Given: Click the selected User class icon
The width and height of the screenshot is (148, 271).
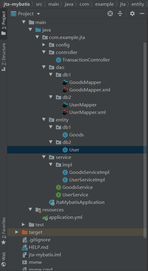Looking at the screenshot, I should tap(65, 150).
